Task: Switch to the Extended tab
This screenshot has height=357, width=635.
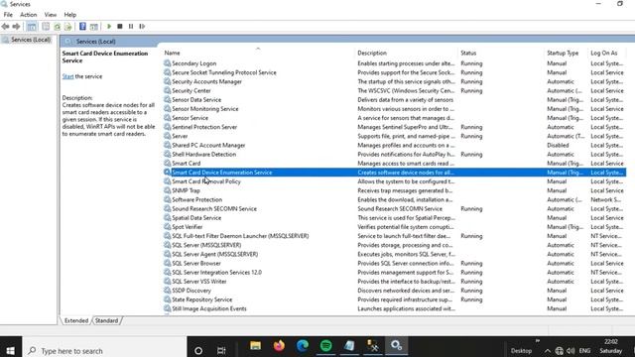Action: point(76,320)
